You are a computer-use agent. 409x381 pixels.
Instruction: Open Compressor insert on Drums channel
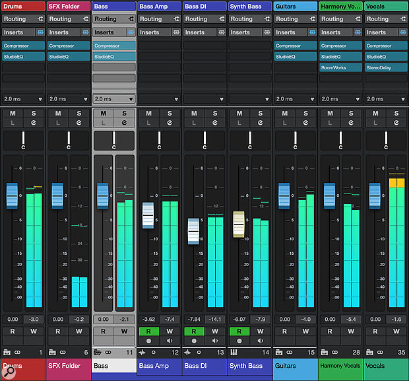(x=23, y=46)
